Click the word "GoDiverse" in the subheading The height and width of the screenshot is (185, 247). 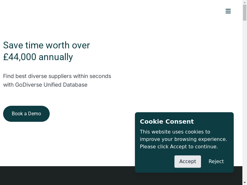[x=29, y=85]
